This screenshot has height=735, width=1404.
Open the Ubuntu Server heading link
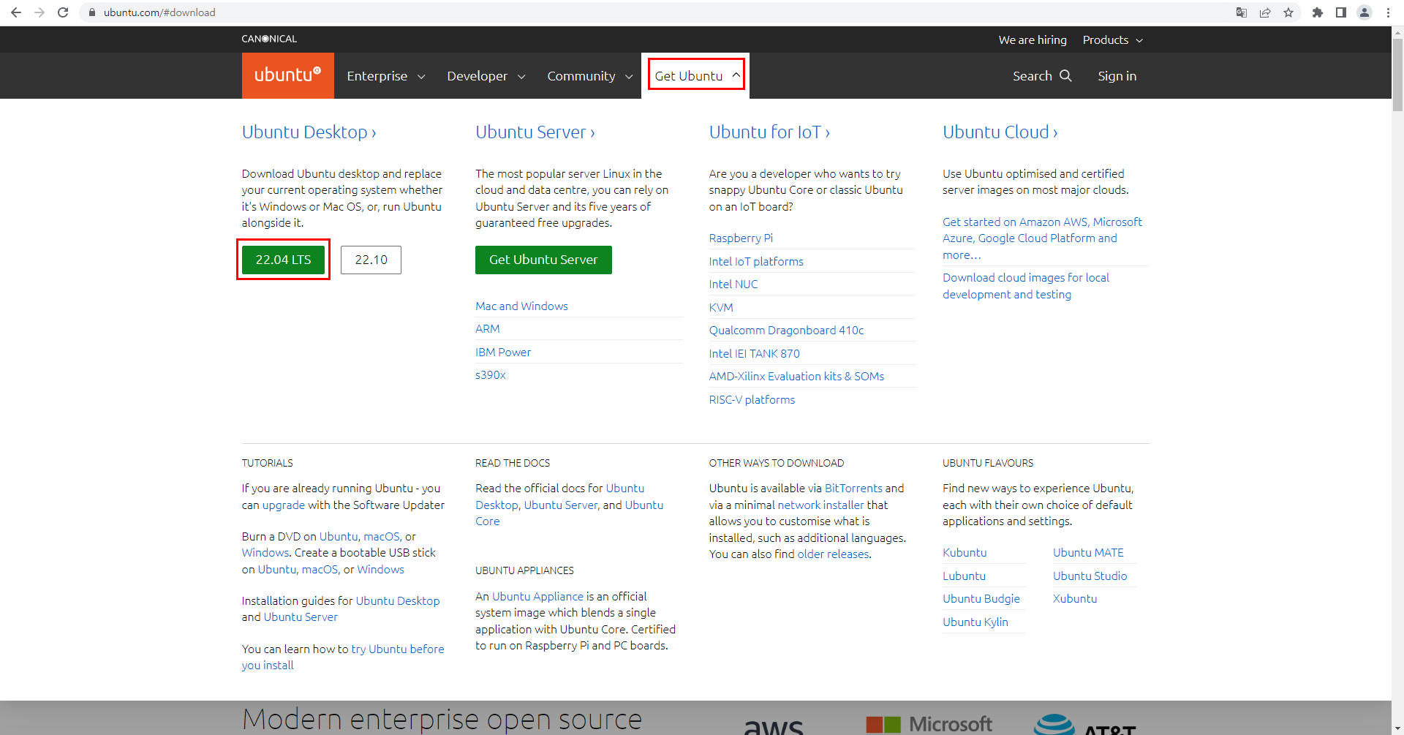pos(535,132)
